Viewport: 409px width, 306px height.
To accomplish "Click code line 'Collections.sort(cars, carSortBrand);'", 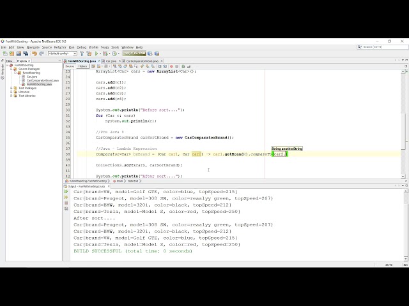I will point(139,165).
